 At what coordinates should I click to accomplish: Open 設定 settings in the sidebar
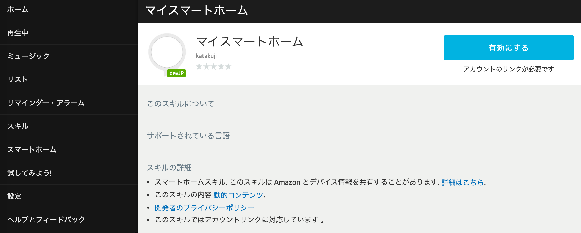click(14, 196)
